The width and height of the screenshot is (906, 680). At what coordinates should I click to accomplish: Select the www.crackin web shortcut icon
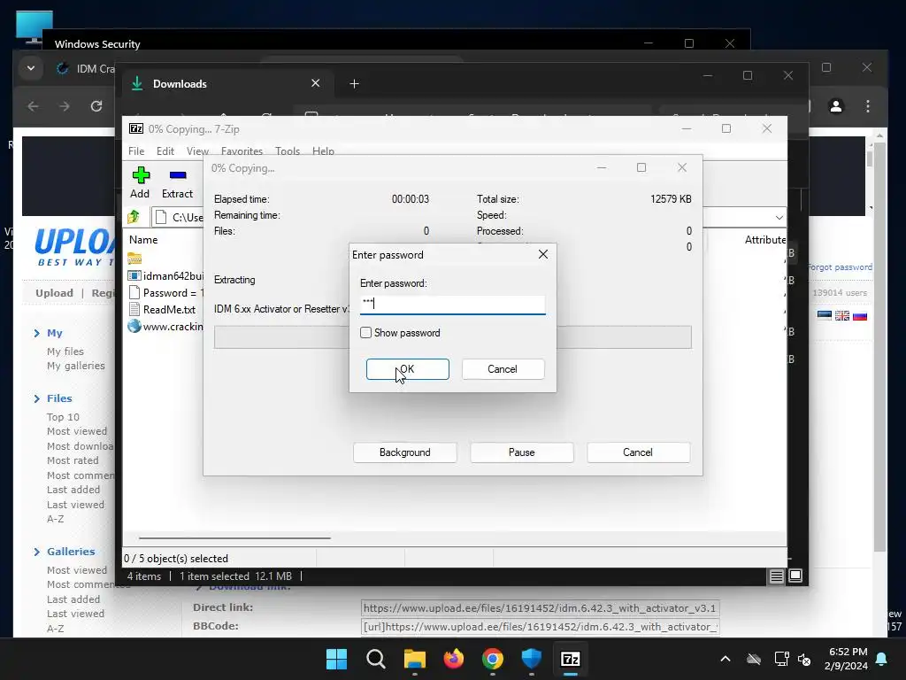point(134,326)
